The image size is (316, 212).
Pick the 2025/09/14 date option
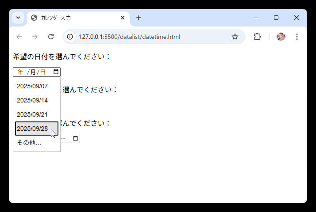(x=32, y=100)
